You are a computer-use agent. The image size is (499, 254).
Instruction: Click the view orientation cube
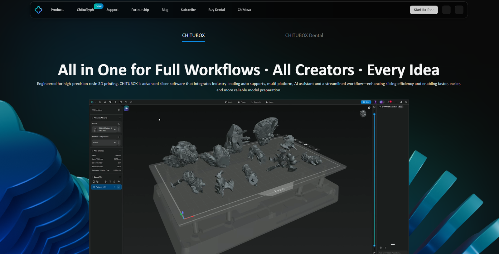pyautogui.click(x=363, y=114)
